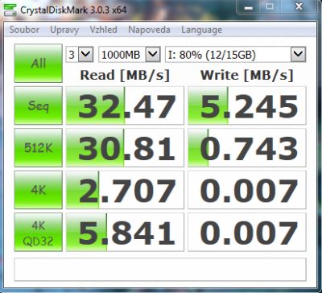The height and width of the screenshot is (293, 322).
Task: Click the Seq write result 5.245
Action: (x=247, y=105)
